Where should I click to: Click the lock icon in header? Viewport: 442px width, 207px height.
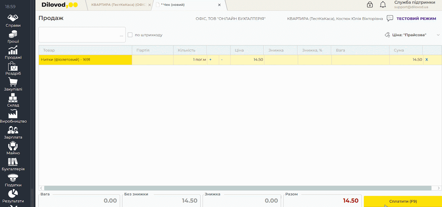[x=370, y=5]
